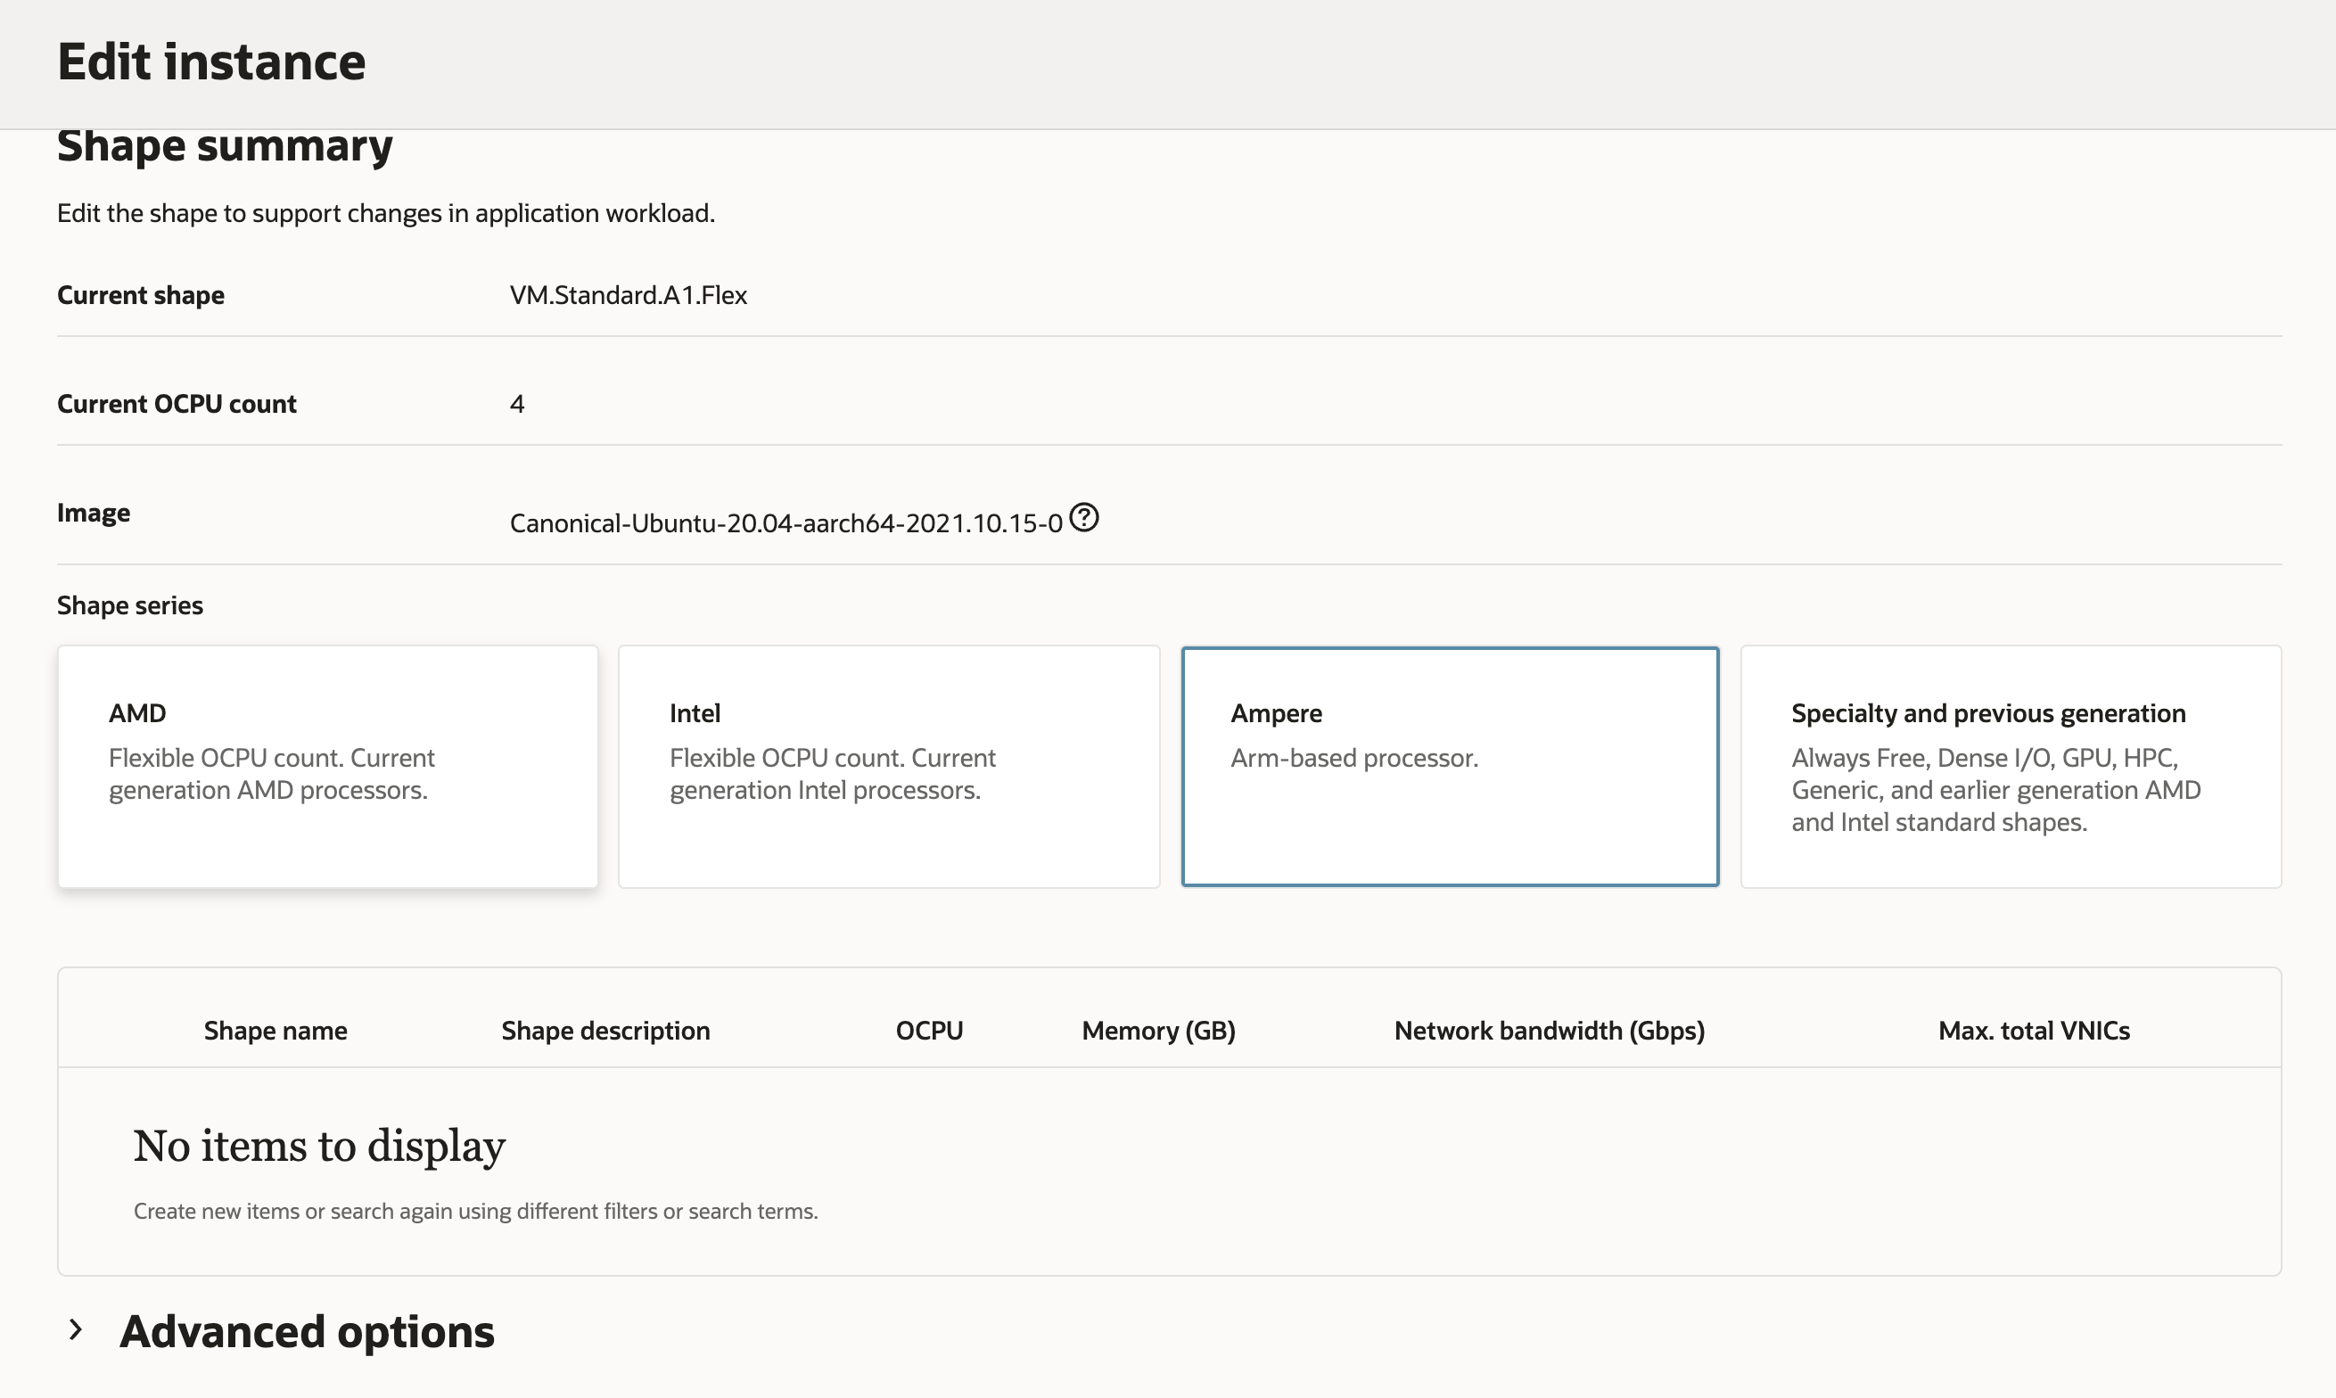Select the AMD shape series card
Image resolution: width=2336 pixels, height=1398 pixels.
tap(328, 767)
